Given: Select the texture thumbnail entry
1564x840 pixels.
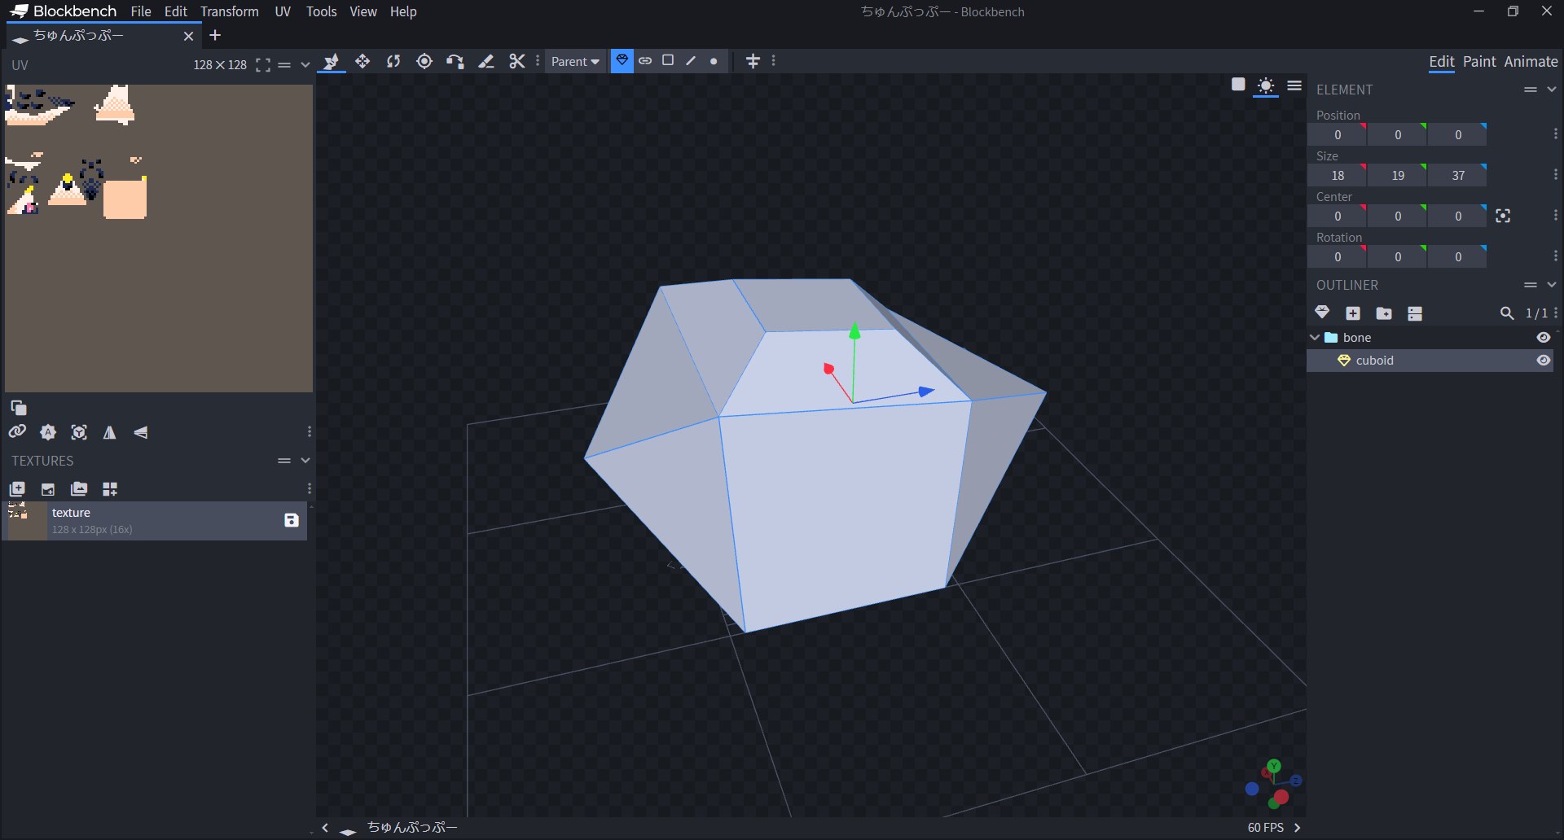Looking at the screenshot, I should pyautogui.click(x=155, y=521).
